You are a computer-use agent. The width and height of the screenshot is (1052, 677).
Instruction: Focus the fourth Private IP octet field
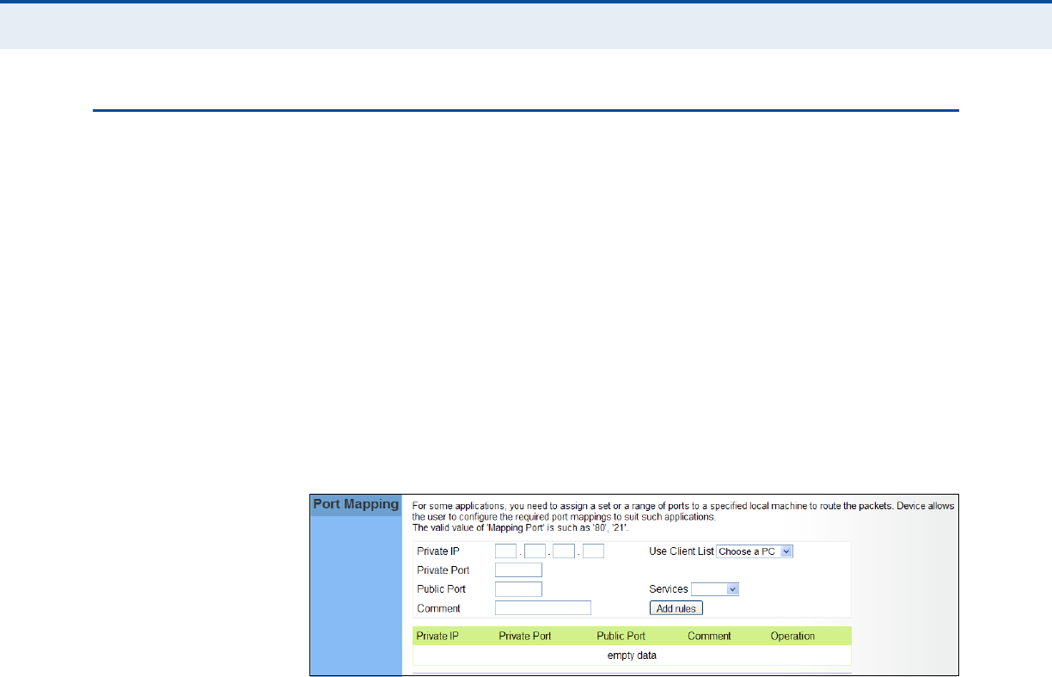pyautogui.click(x=594, y=551)
